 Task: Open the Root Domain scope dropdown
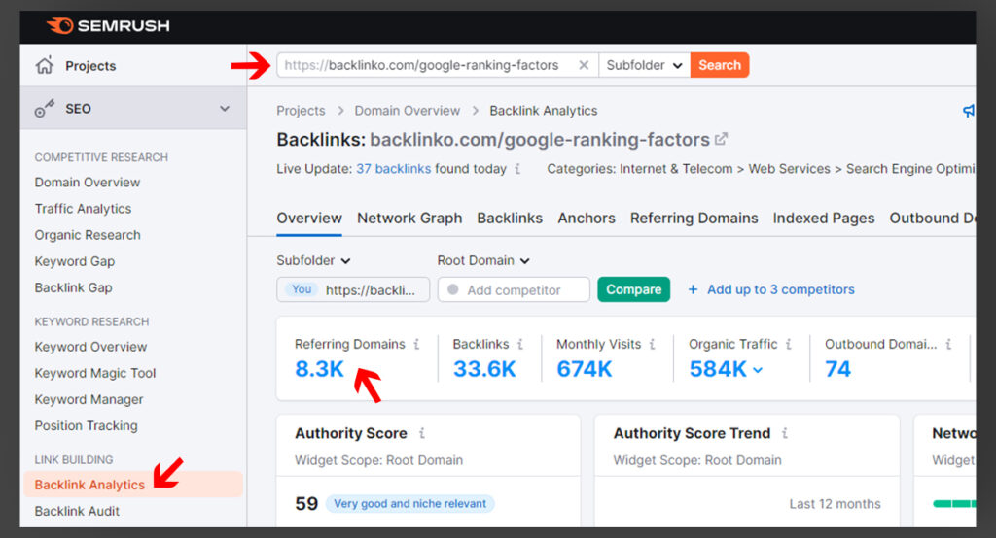(x=483, y=260)
